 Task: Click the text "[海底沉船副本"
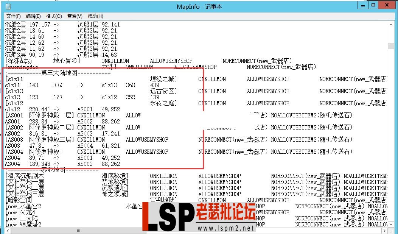pos(24,176)
